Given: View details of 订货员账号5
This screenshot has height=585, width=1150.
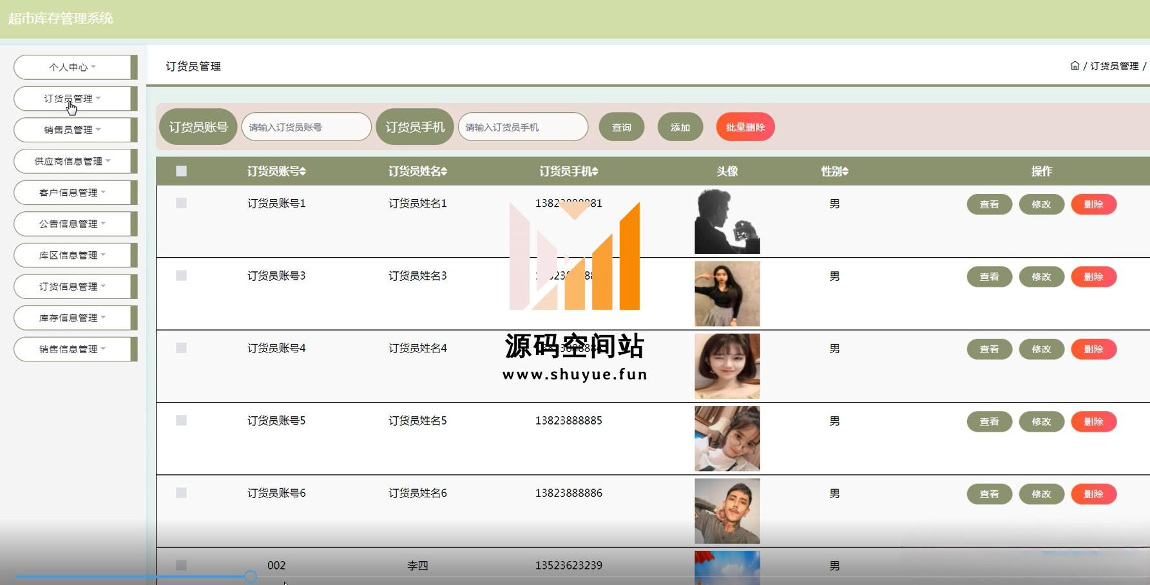Looking at the screenshot, I should 990,422.
